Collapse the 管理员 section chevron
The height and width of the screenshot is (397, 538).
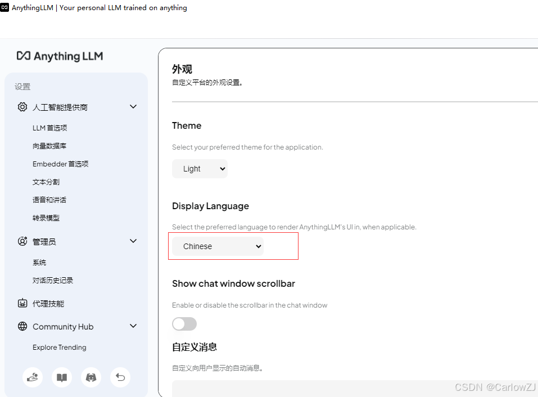point(133,241)
